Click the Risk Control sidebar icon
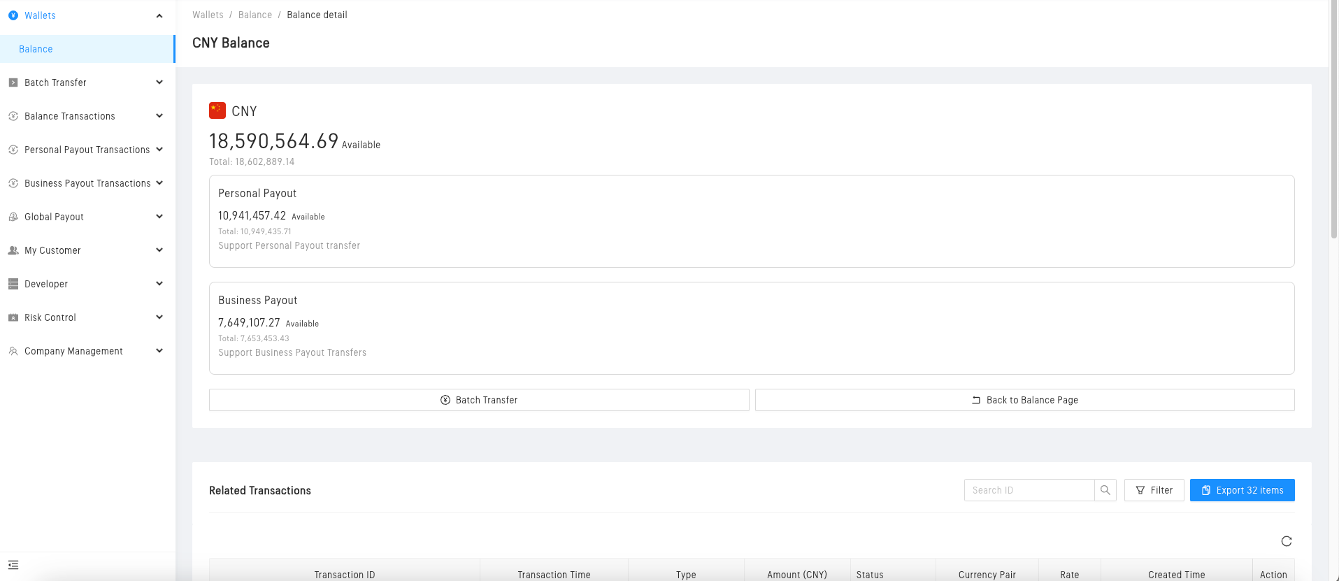The height and width of the screenshot is (581, 1339). click(x=13, y=317)
